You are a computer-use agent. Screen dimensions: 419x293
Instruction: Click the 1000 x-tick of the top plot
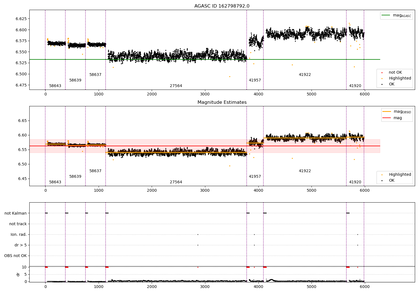point(99,94)
